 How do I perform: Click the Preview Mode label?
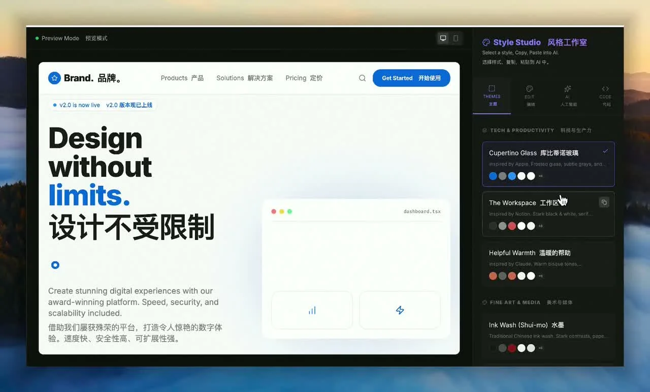pyautogui.click(x=60, y=38)
